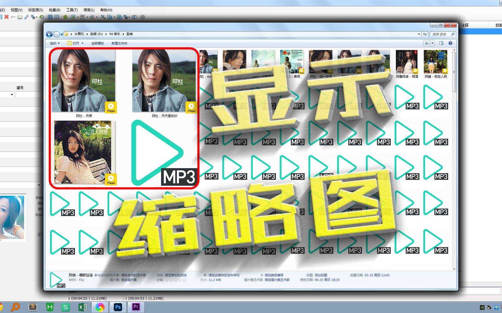Click the green refresh arrows in Mp3tag toolbar
The image size is (502, 313).
point(65,17)
